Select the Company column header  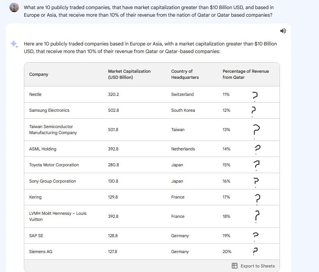(x=38, y=74)
